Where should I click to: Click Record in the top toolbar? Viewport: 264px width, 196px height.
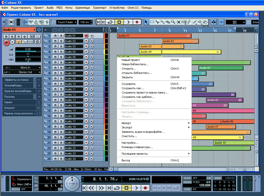(x=137, y=22)
